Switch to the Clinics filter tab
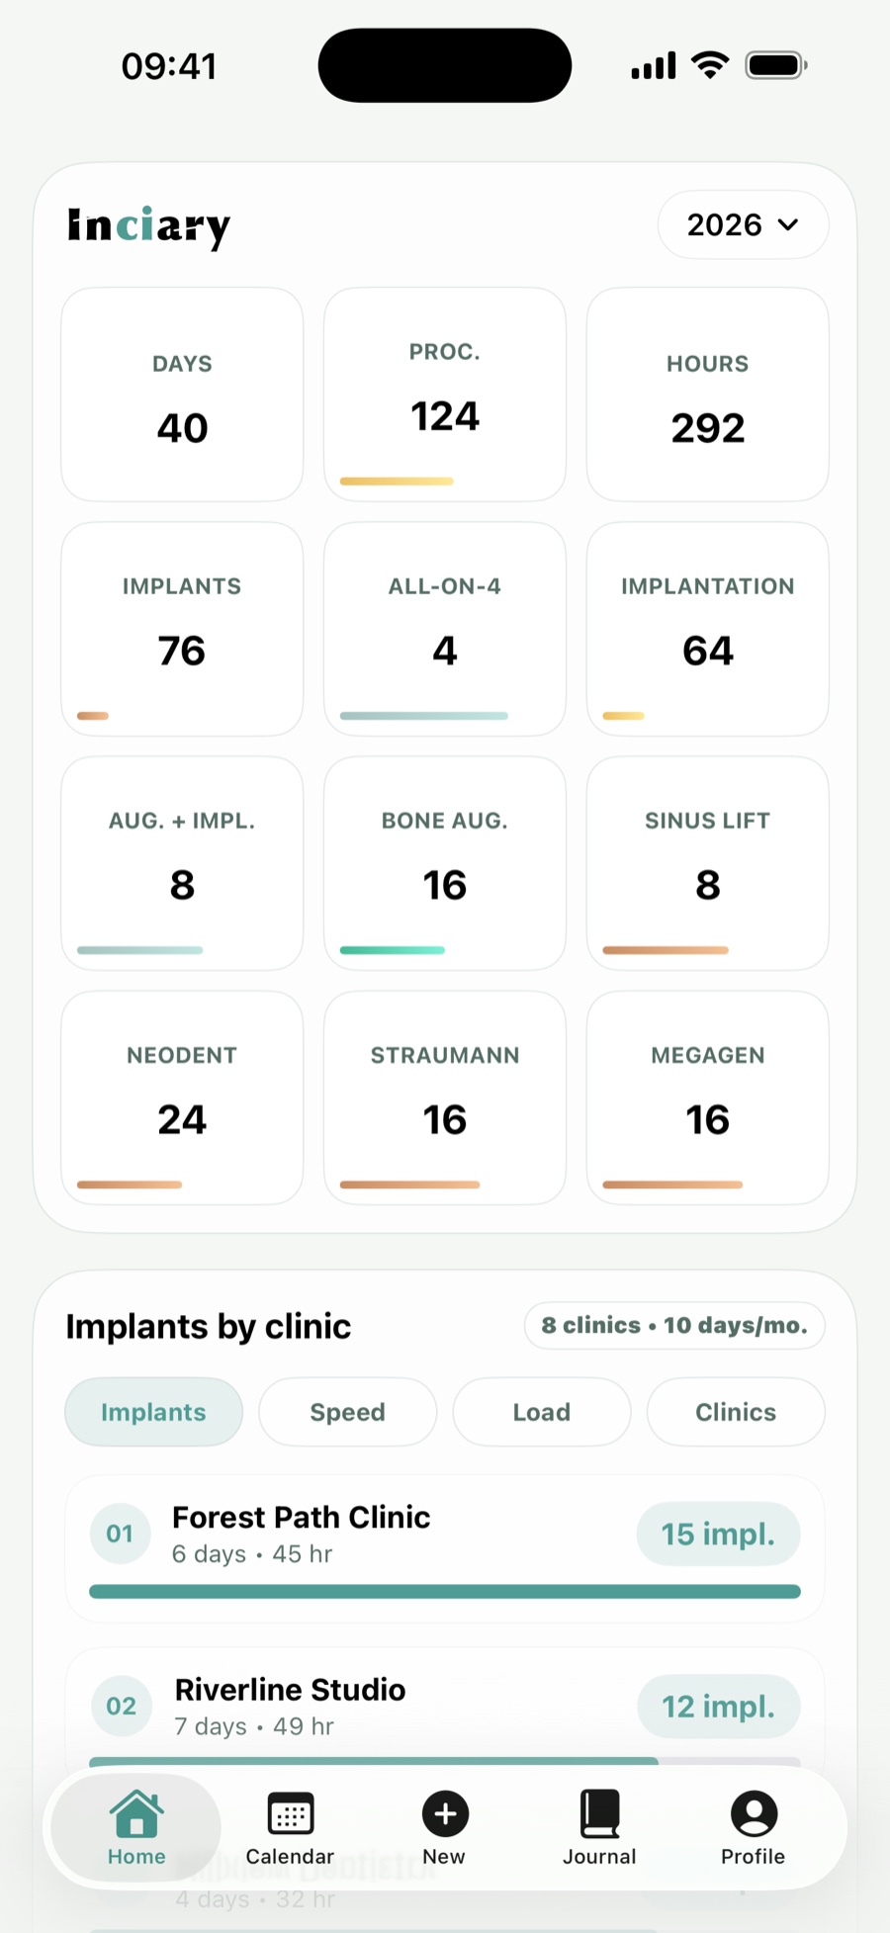Screen dimensions: 890x1933 [x=736, y=1412]
